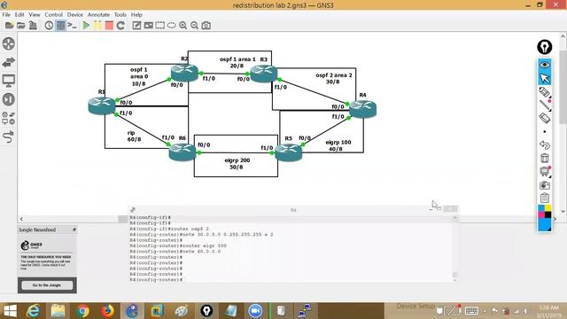Select router R5 on the topology
This screenshot has width=567, height=319.
click(288, 152)
